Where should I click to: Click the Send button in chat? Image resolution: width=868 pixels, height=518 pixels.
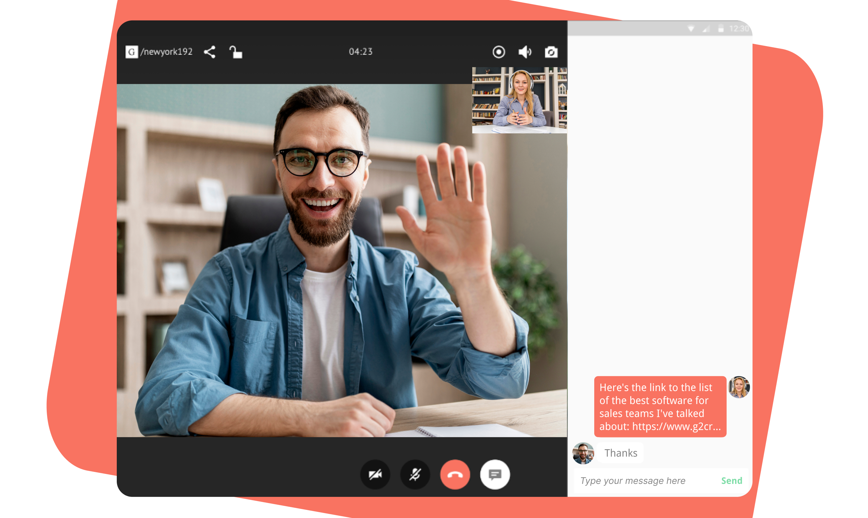(731, 481)
